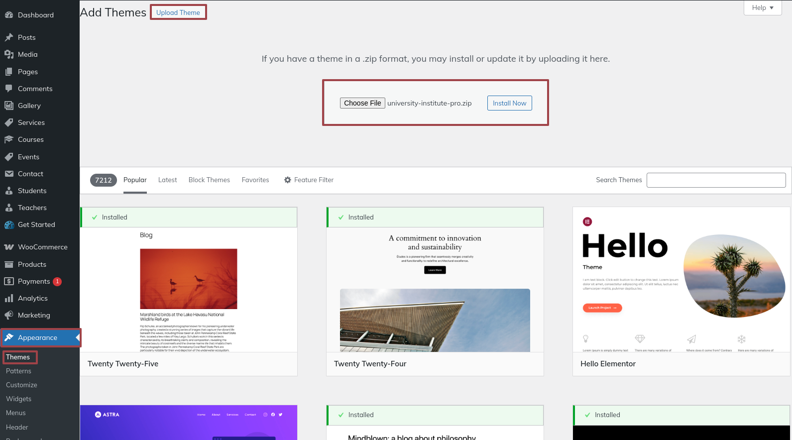This screenshot has width=792, height=440.
Task: Open the Appearance menu label
Action: tap(37, 337)
